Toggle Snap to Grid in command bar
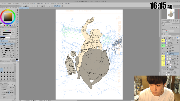 60,6
